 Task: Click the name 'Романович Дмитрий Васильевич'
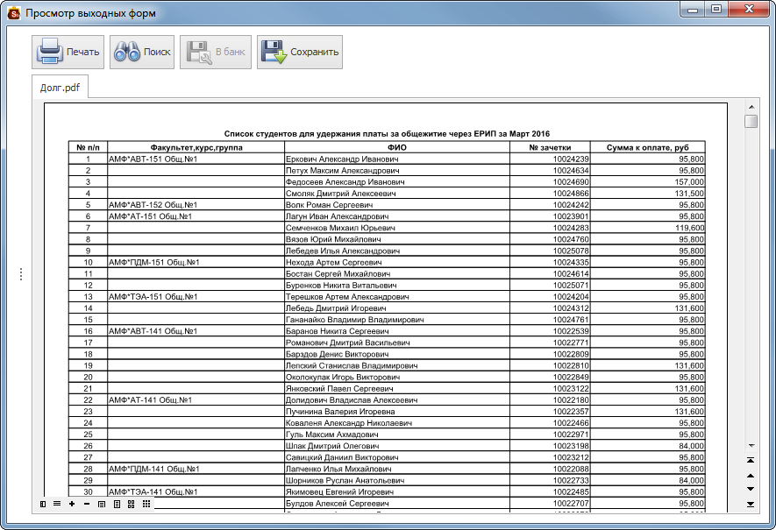click(x=348, y=343)
